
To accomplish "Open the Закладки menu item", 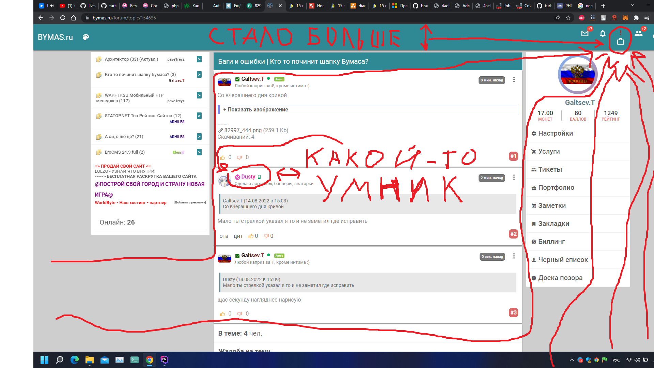I will click(553, 224).
